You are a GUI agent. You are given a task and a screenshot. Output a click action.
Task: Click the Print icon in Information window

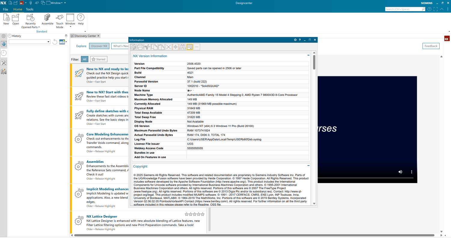click(140, 47)
